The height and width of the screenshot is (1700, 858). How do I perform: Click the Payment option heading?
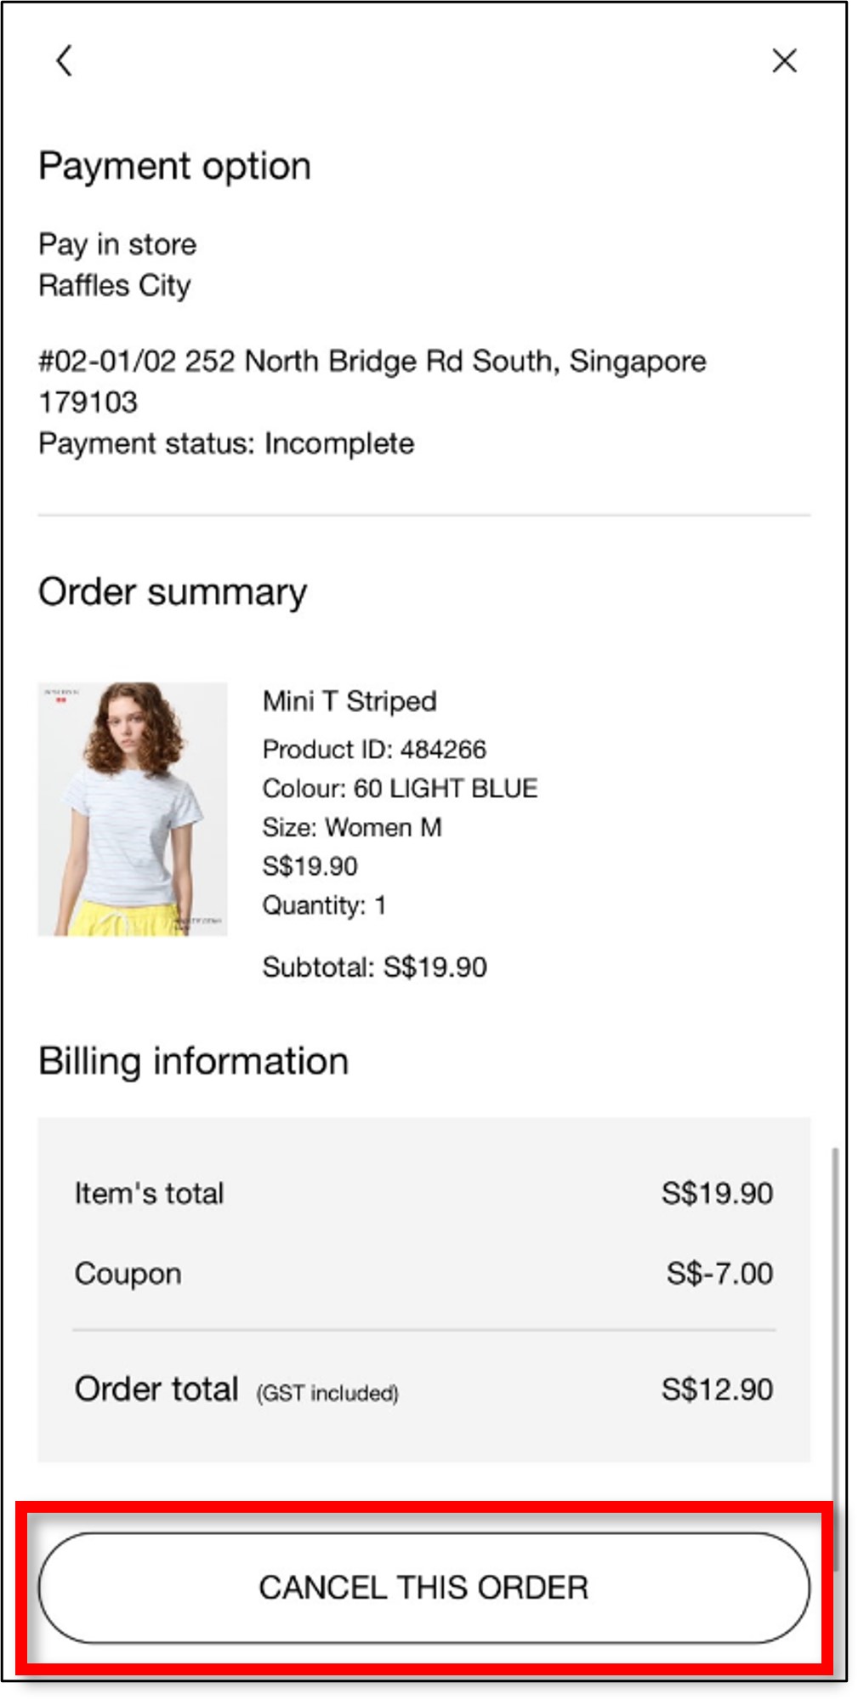coord(174,166)
